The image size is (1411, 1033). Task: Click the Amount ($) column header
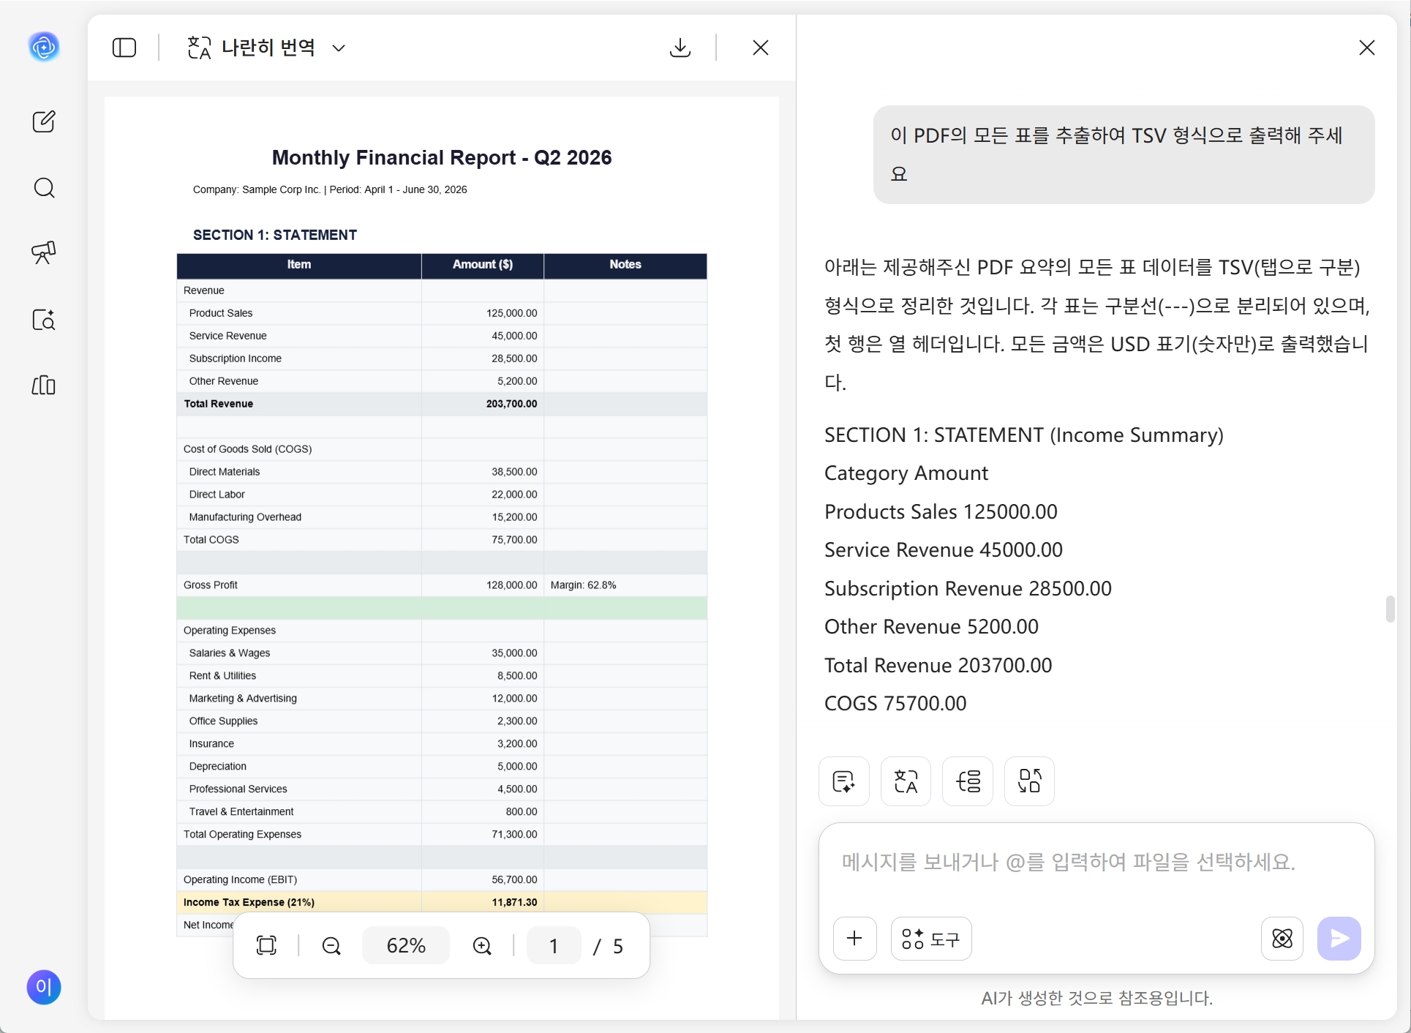click(x=483, y=265)
